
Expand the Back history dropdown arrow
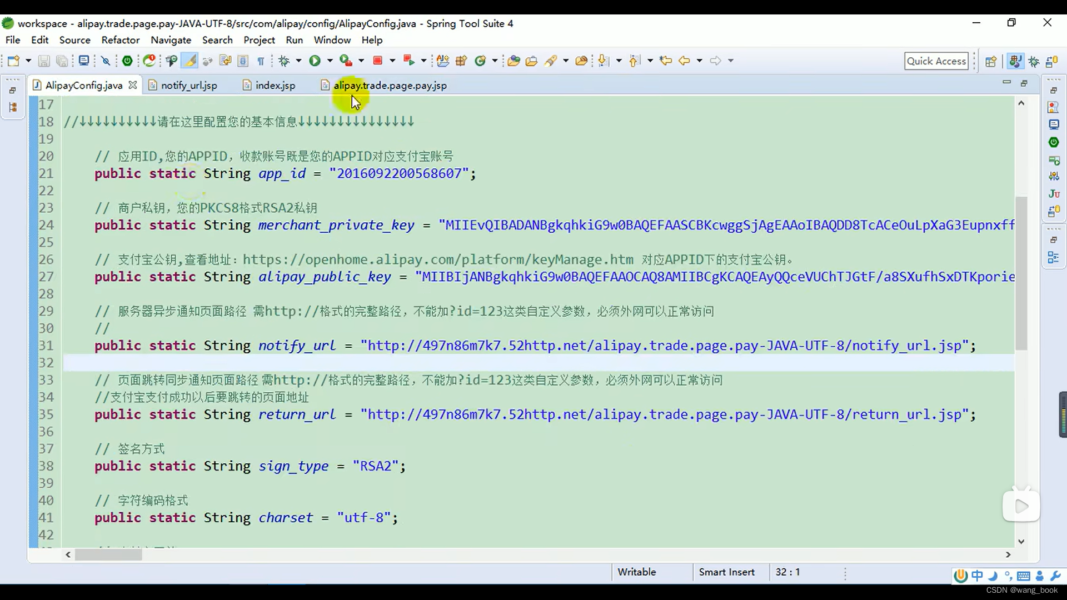699,61
